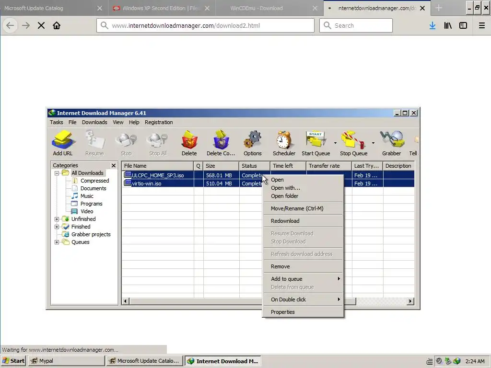Stop page loading with X button

(x=41, y=25)
